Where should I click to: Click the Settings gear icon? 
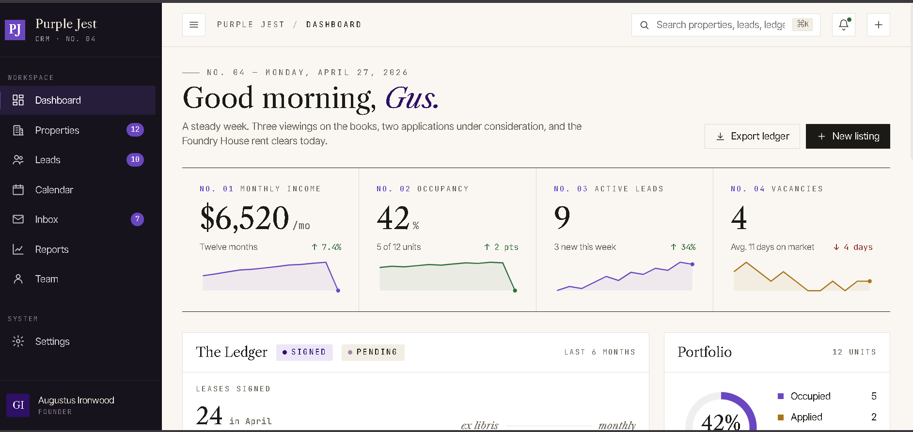pyautogui.click(x=18, y=341)
